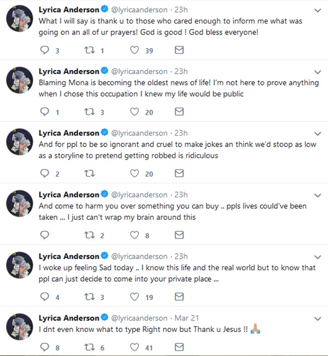Screen dimensions: 328x356
Task: Open Lyrica Anderson's name on first tweet
Action: pyautogui.click(x=69, y=10)
